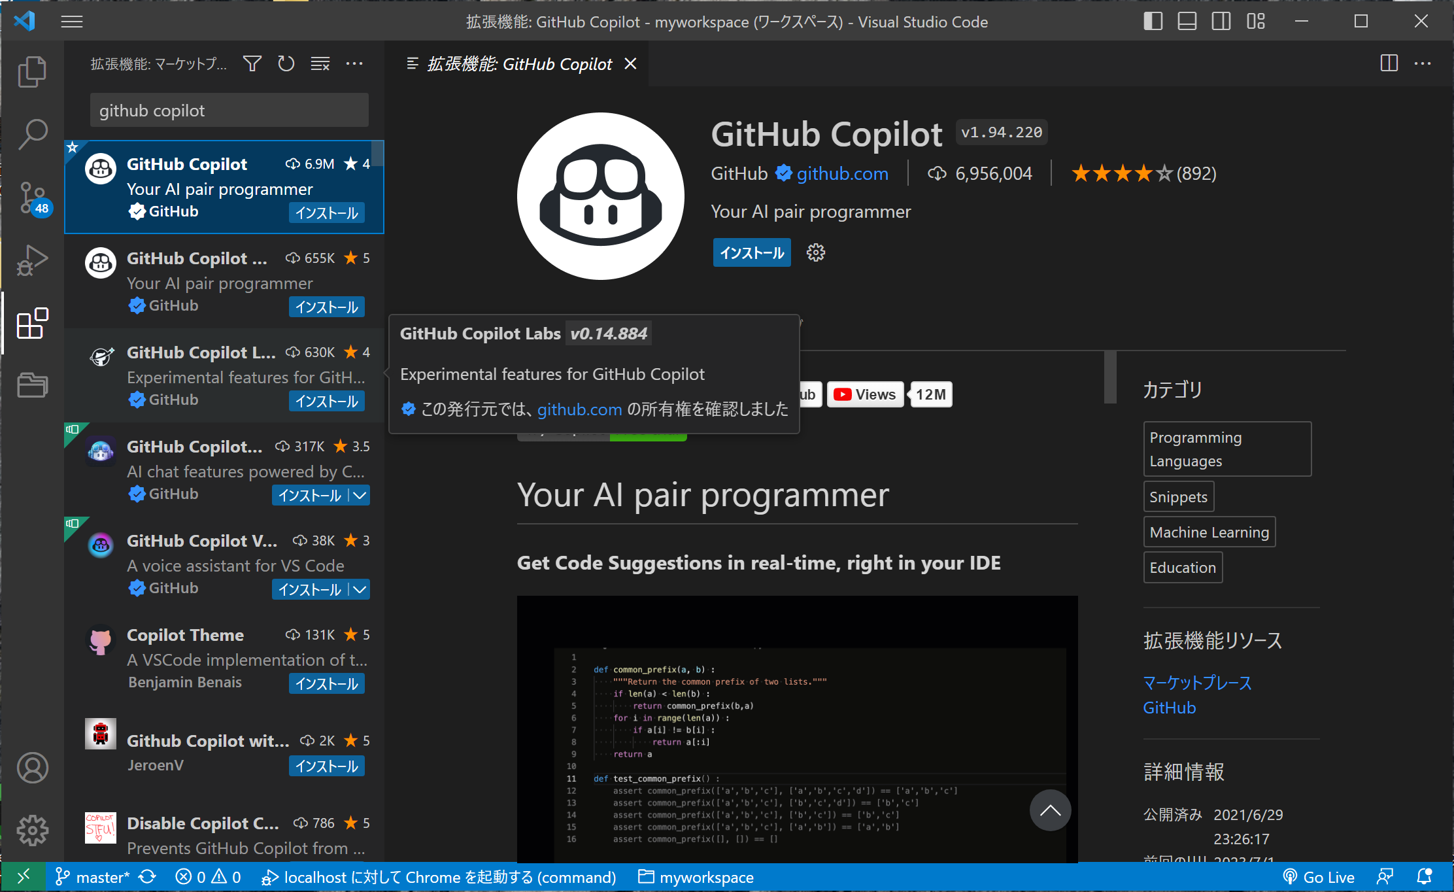The width and height of the screenshot is (1454, 892).
Task: Open the editor more actions menu
Action: point(1423,63)
